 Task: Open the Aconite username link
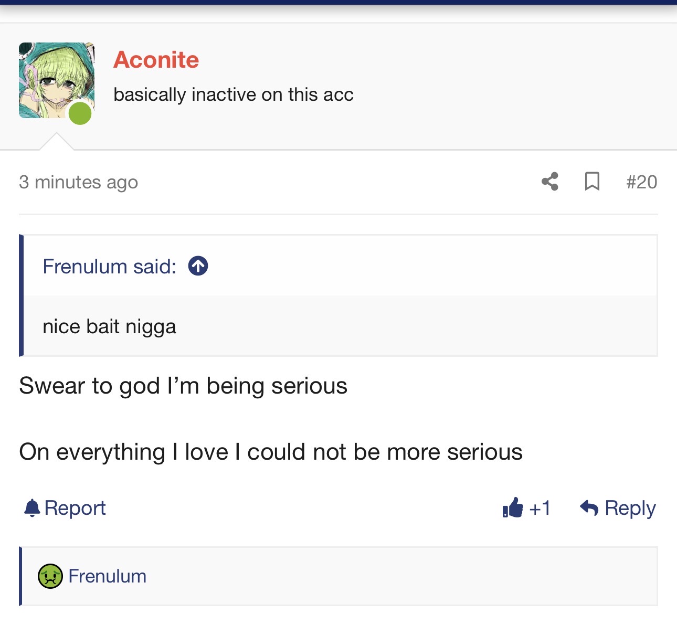pos(156,60)
